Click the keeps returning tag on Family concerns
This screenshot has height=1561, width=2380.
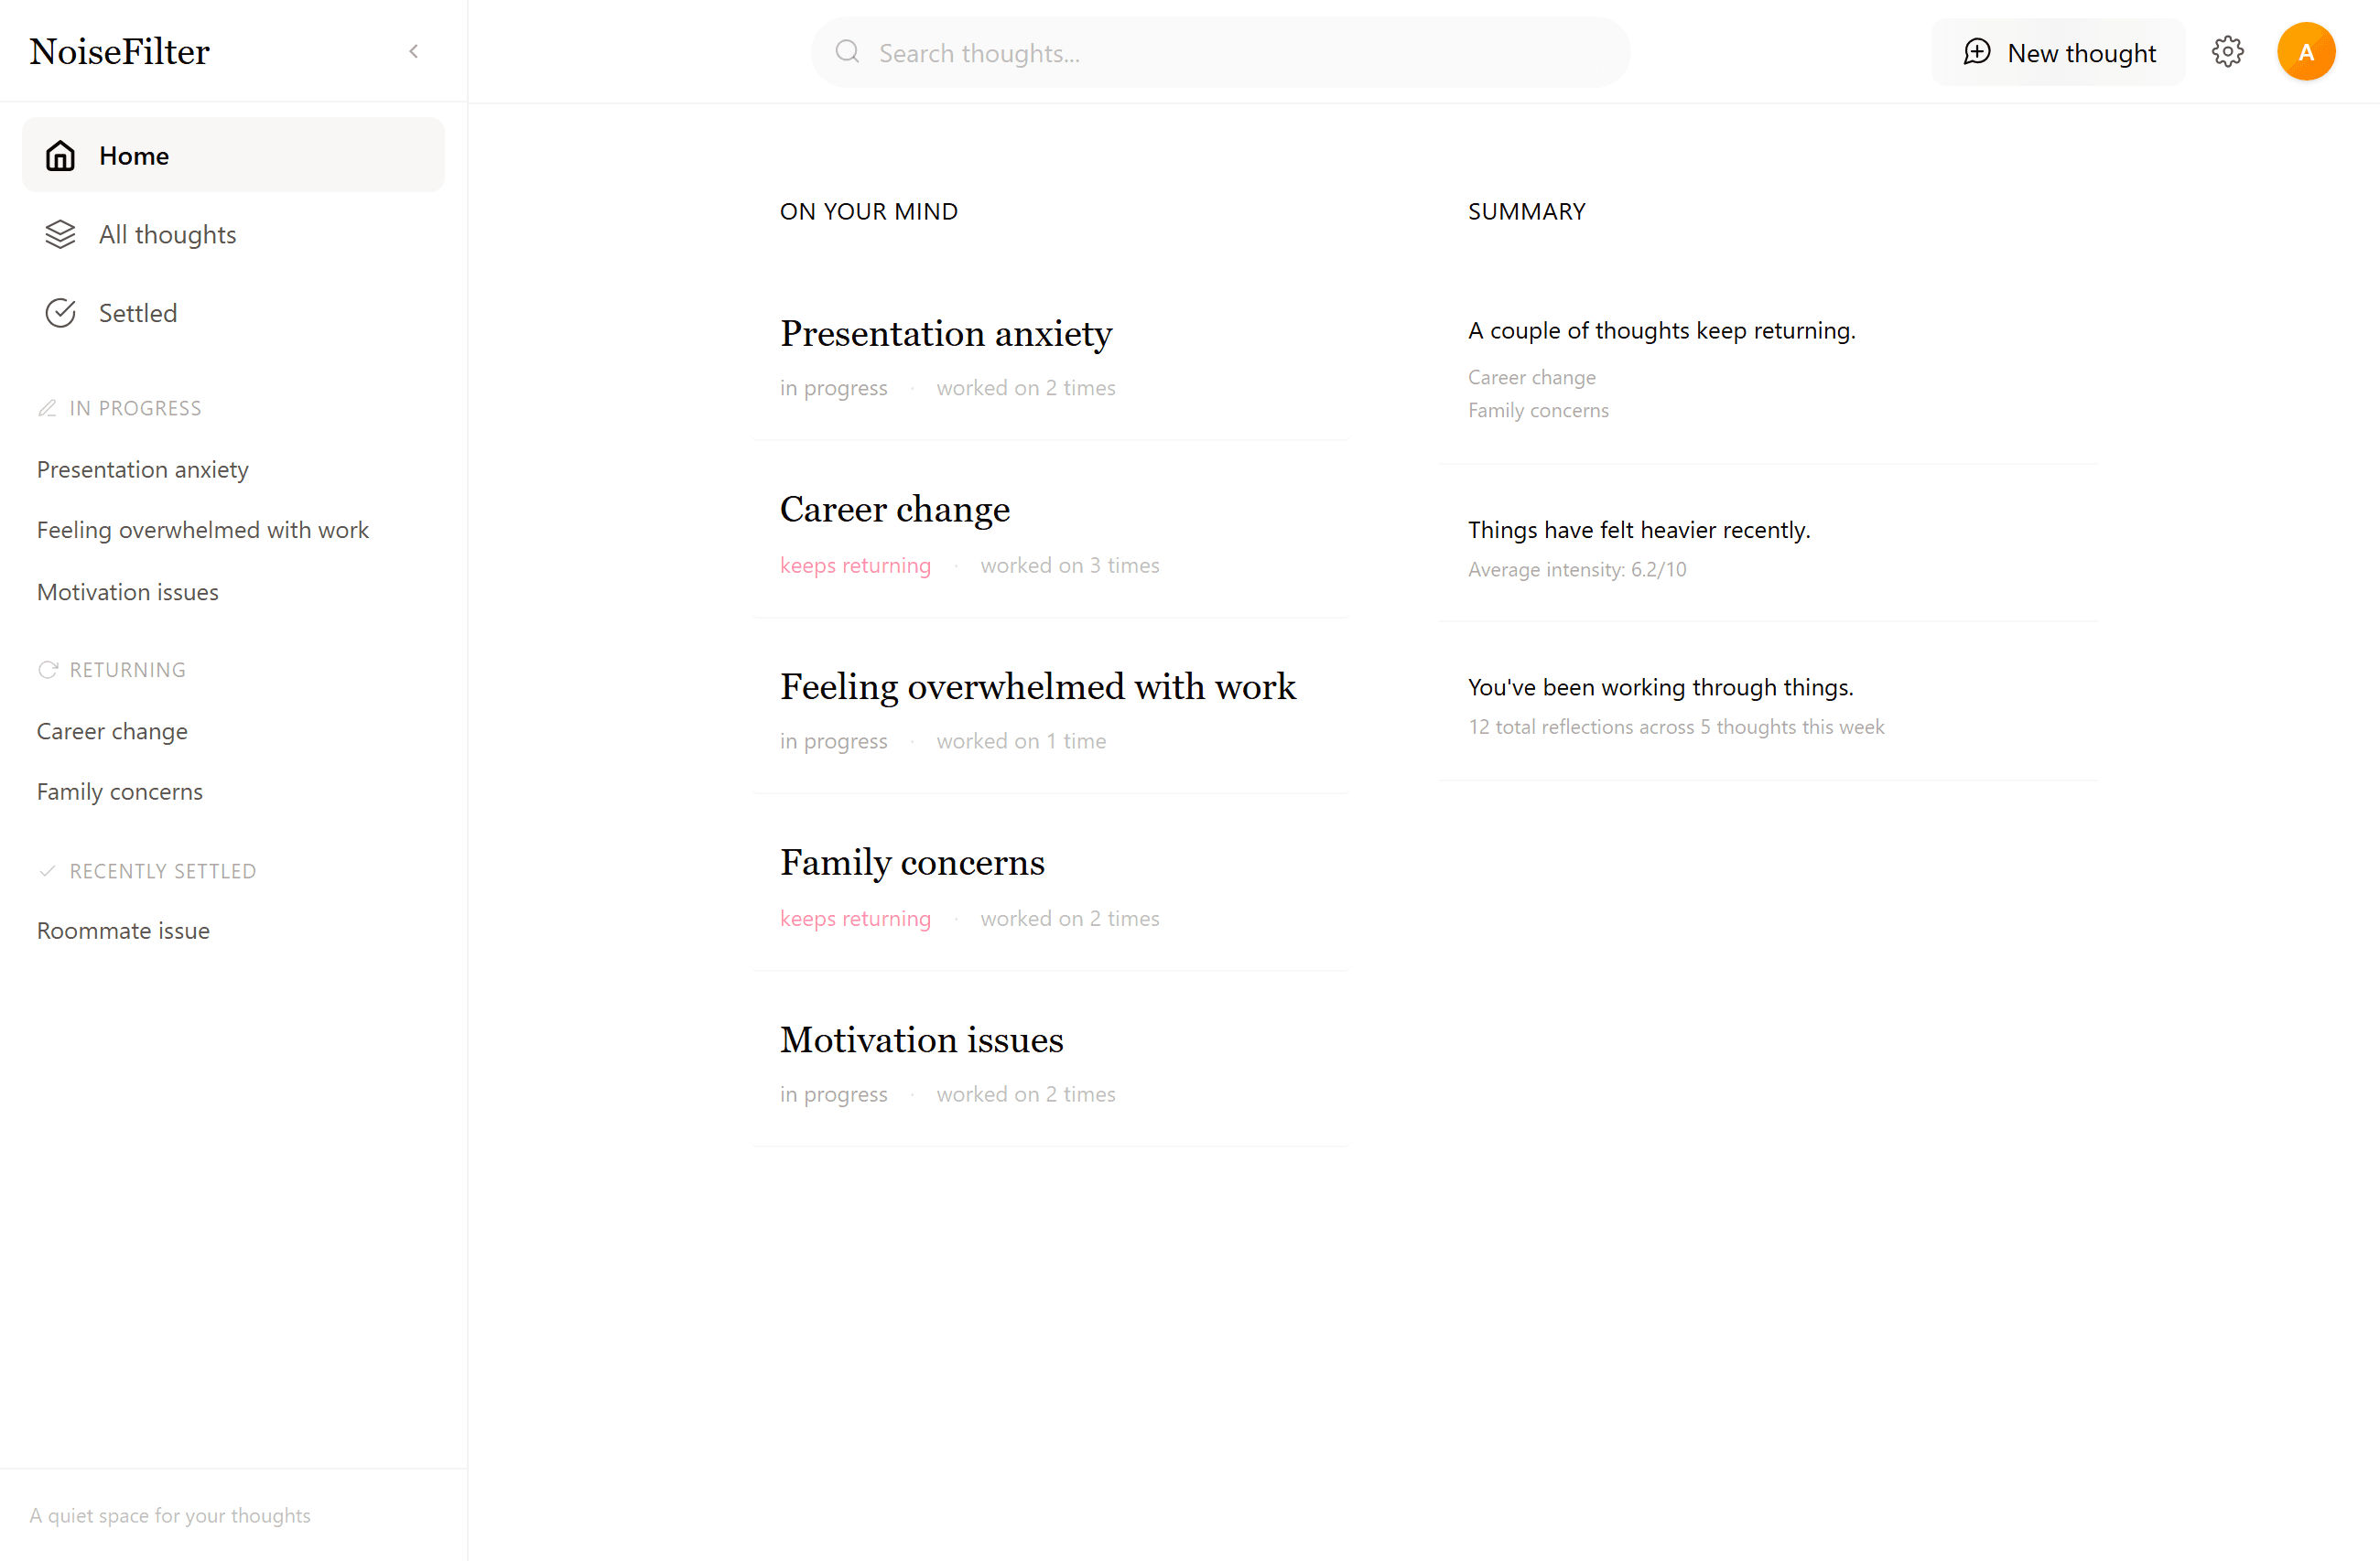(x=855, y=918)
